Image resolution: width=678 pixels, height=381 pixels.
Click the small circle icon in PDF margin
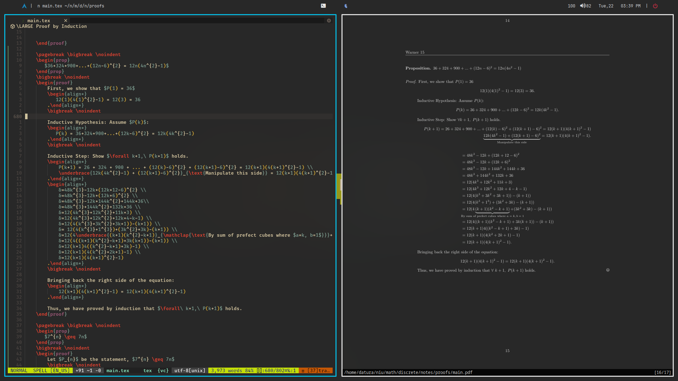(x=608, y=270)
